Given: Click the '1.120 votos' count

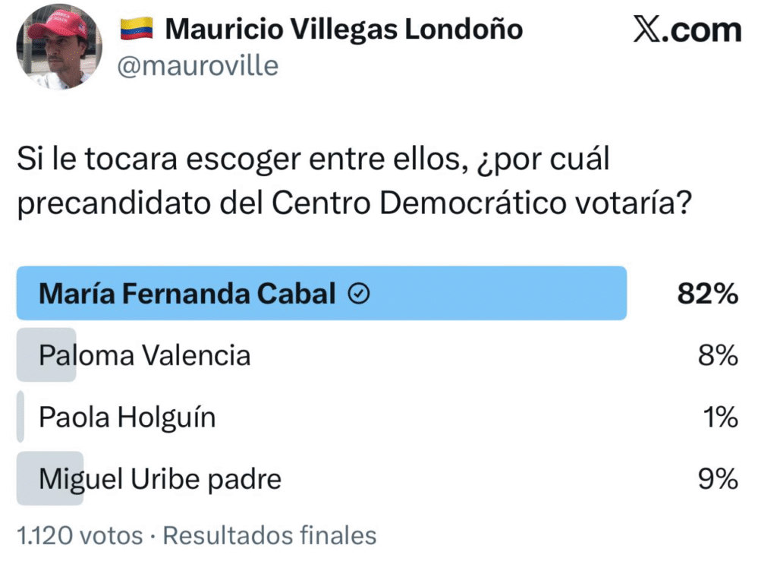Looking at the screenshot, I should [80, 535].
